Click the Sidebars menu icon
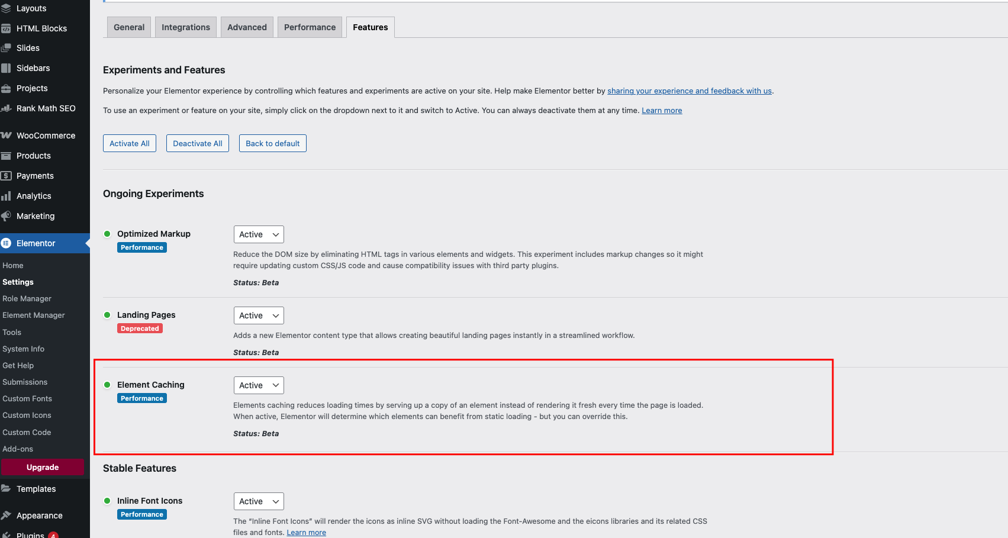1008x538 pixels. pyautogui.click(x=6, y=68)
